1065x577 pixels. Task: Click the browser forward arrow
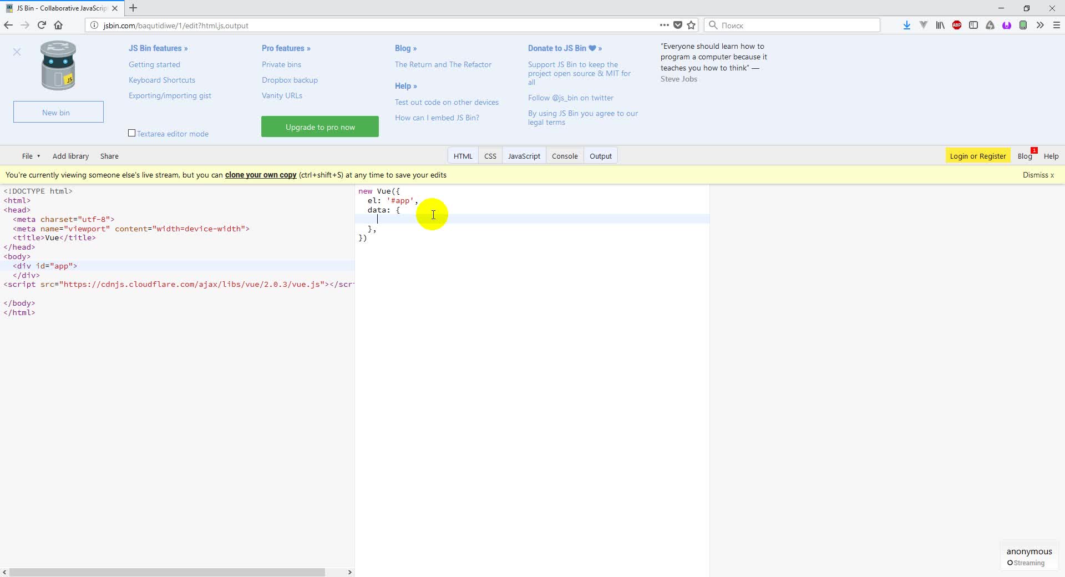tap(25, 25)
